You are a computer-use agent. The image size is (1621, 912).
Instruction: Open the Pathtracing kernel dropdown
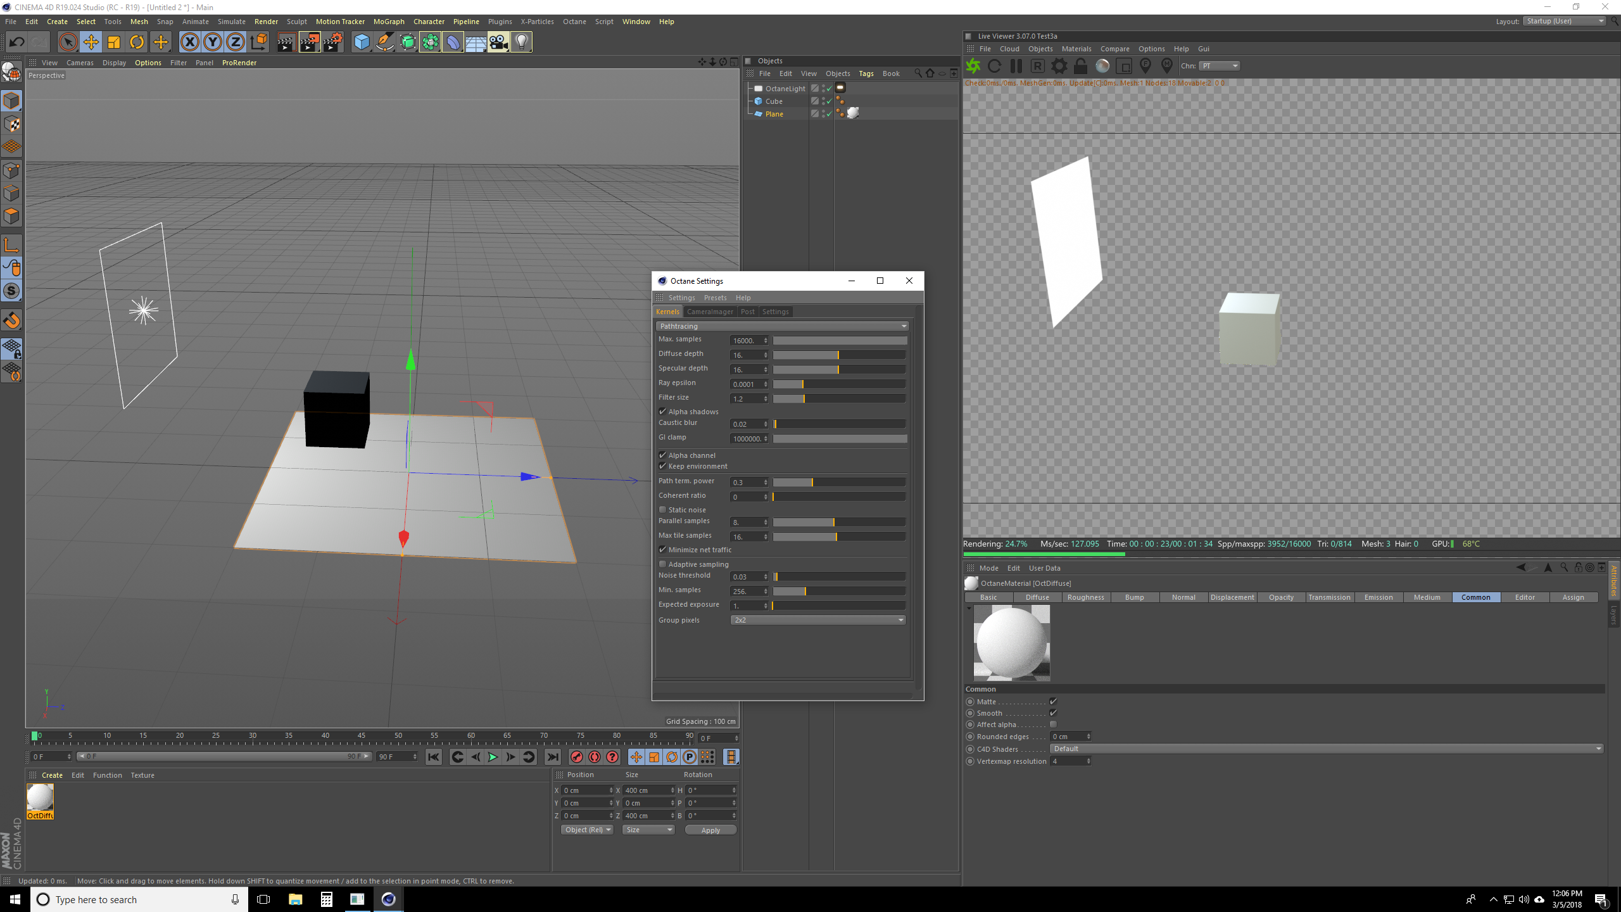[782, 326]
